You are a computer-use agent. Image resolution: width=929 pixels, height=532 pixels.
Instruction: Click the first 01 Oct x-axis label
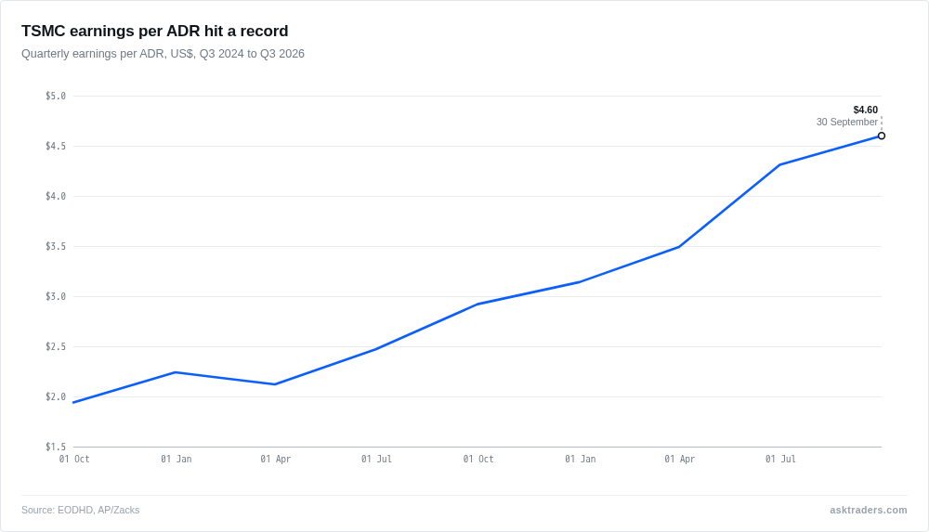click(74, 460)
